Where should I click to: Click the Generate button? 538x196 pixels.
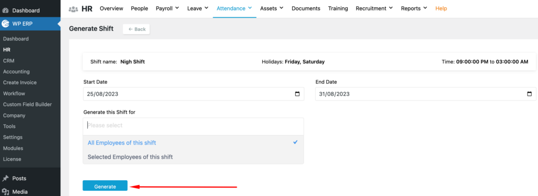(x=105, y=185)
